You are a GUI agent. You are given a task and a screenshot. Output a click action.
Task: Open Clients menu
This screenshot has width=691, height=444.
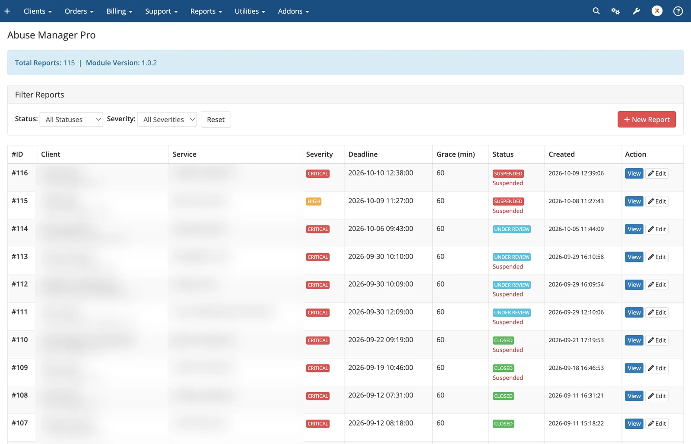point(38,11)
